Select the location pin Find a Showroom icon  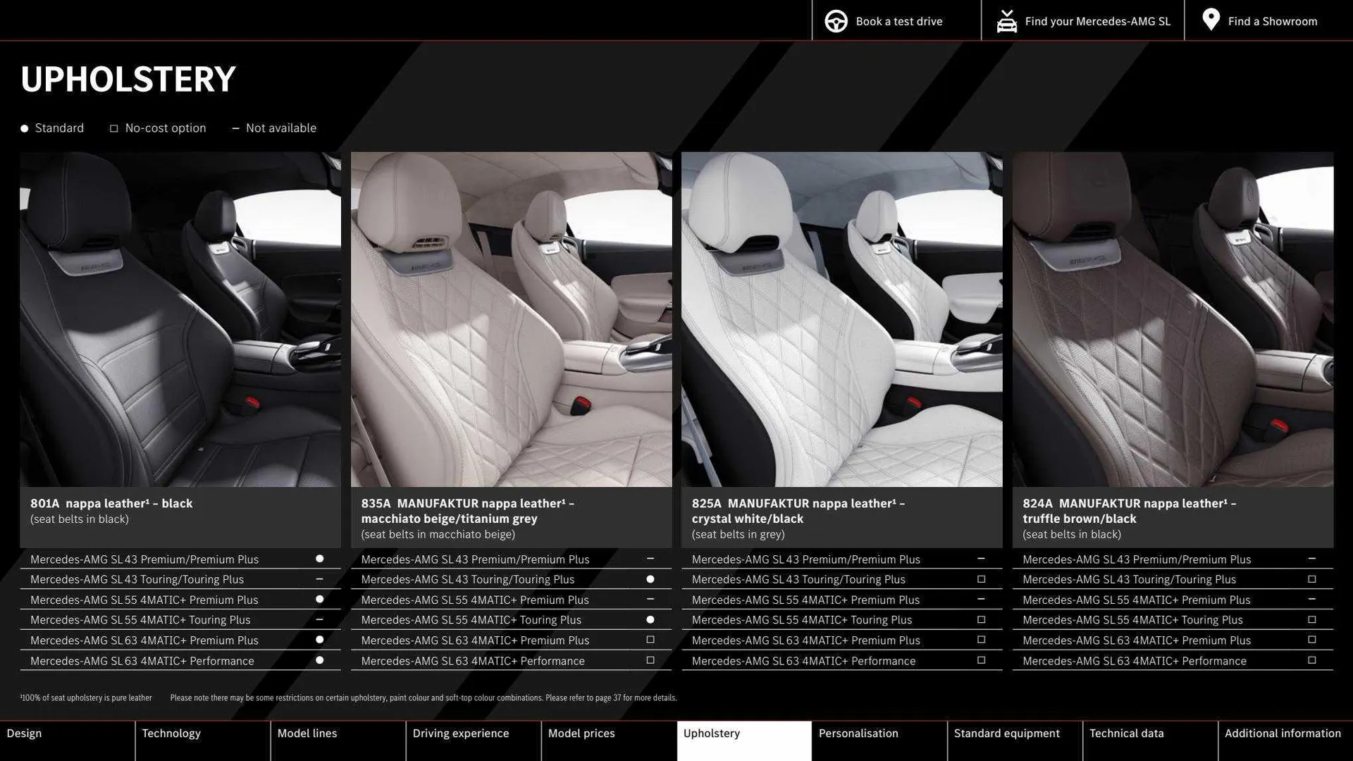click(x=1211, y=20)
